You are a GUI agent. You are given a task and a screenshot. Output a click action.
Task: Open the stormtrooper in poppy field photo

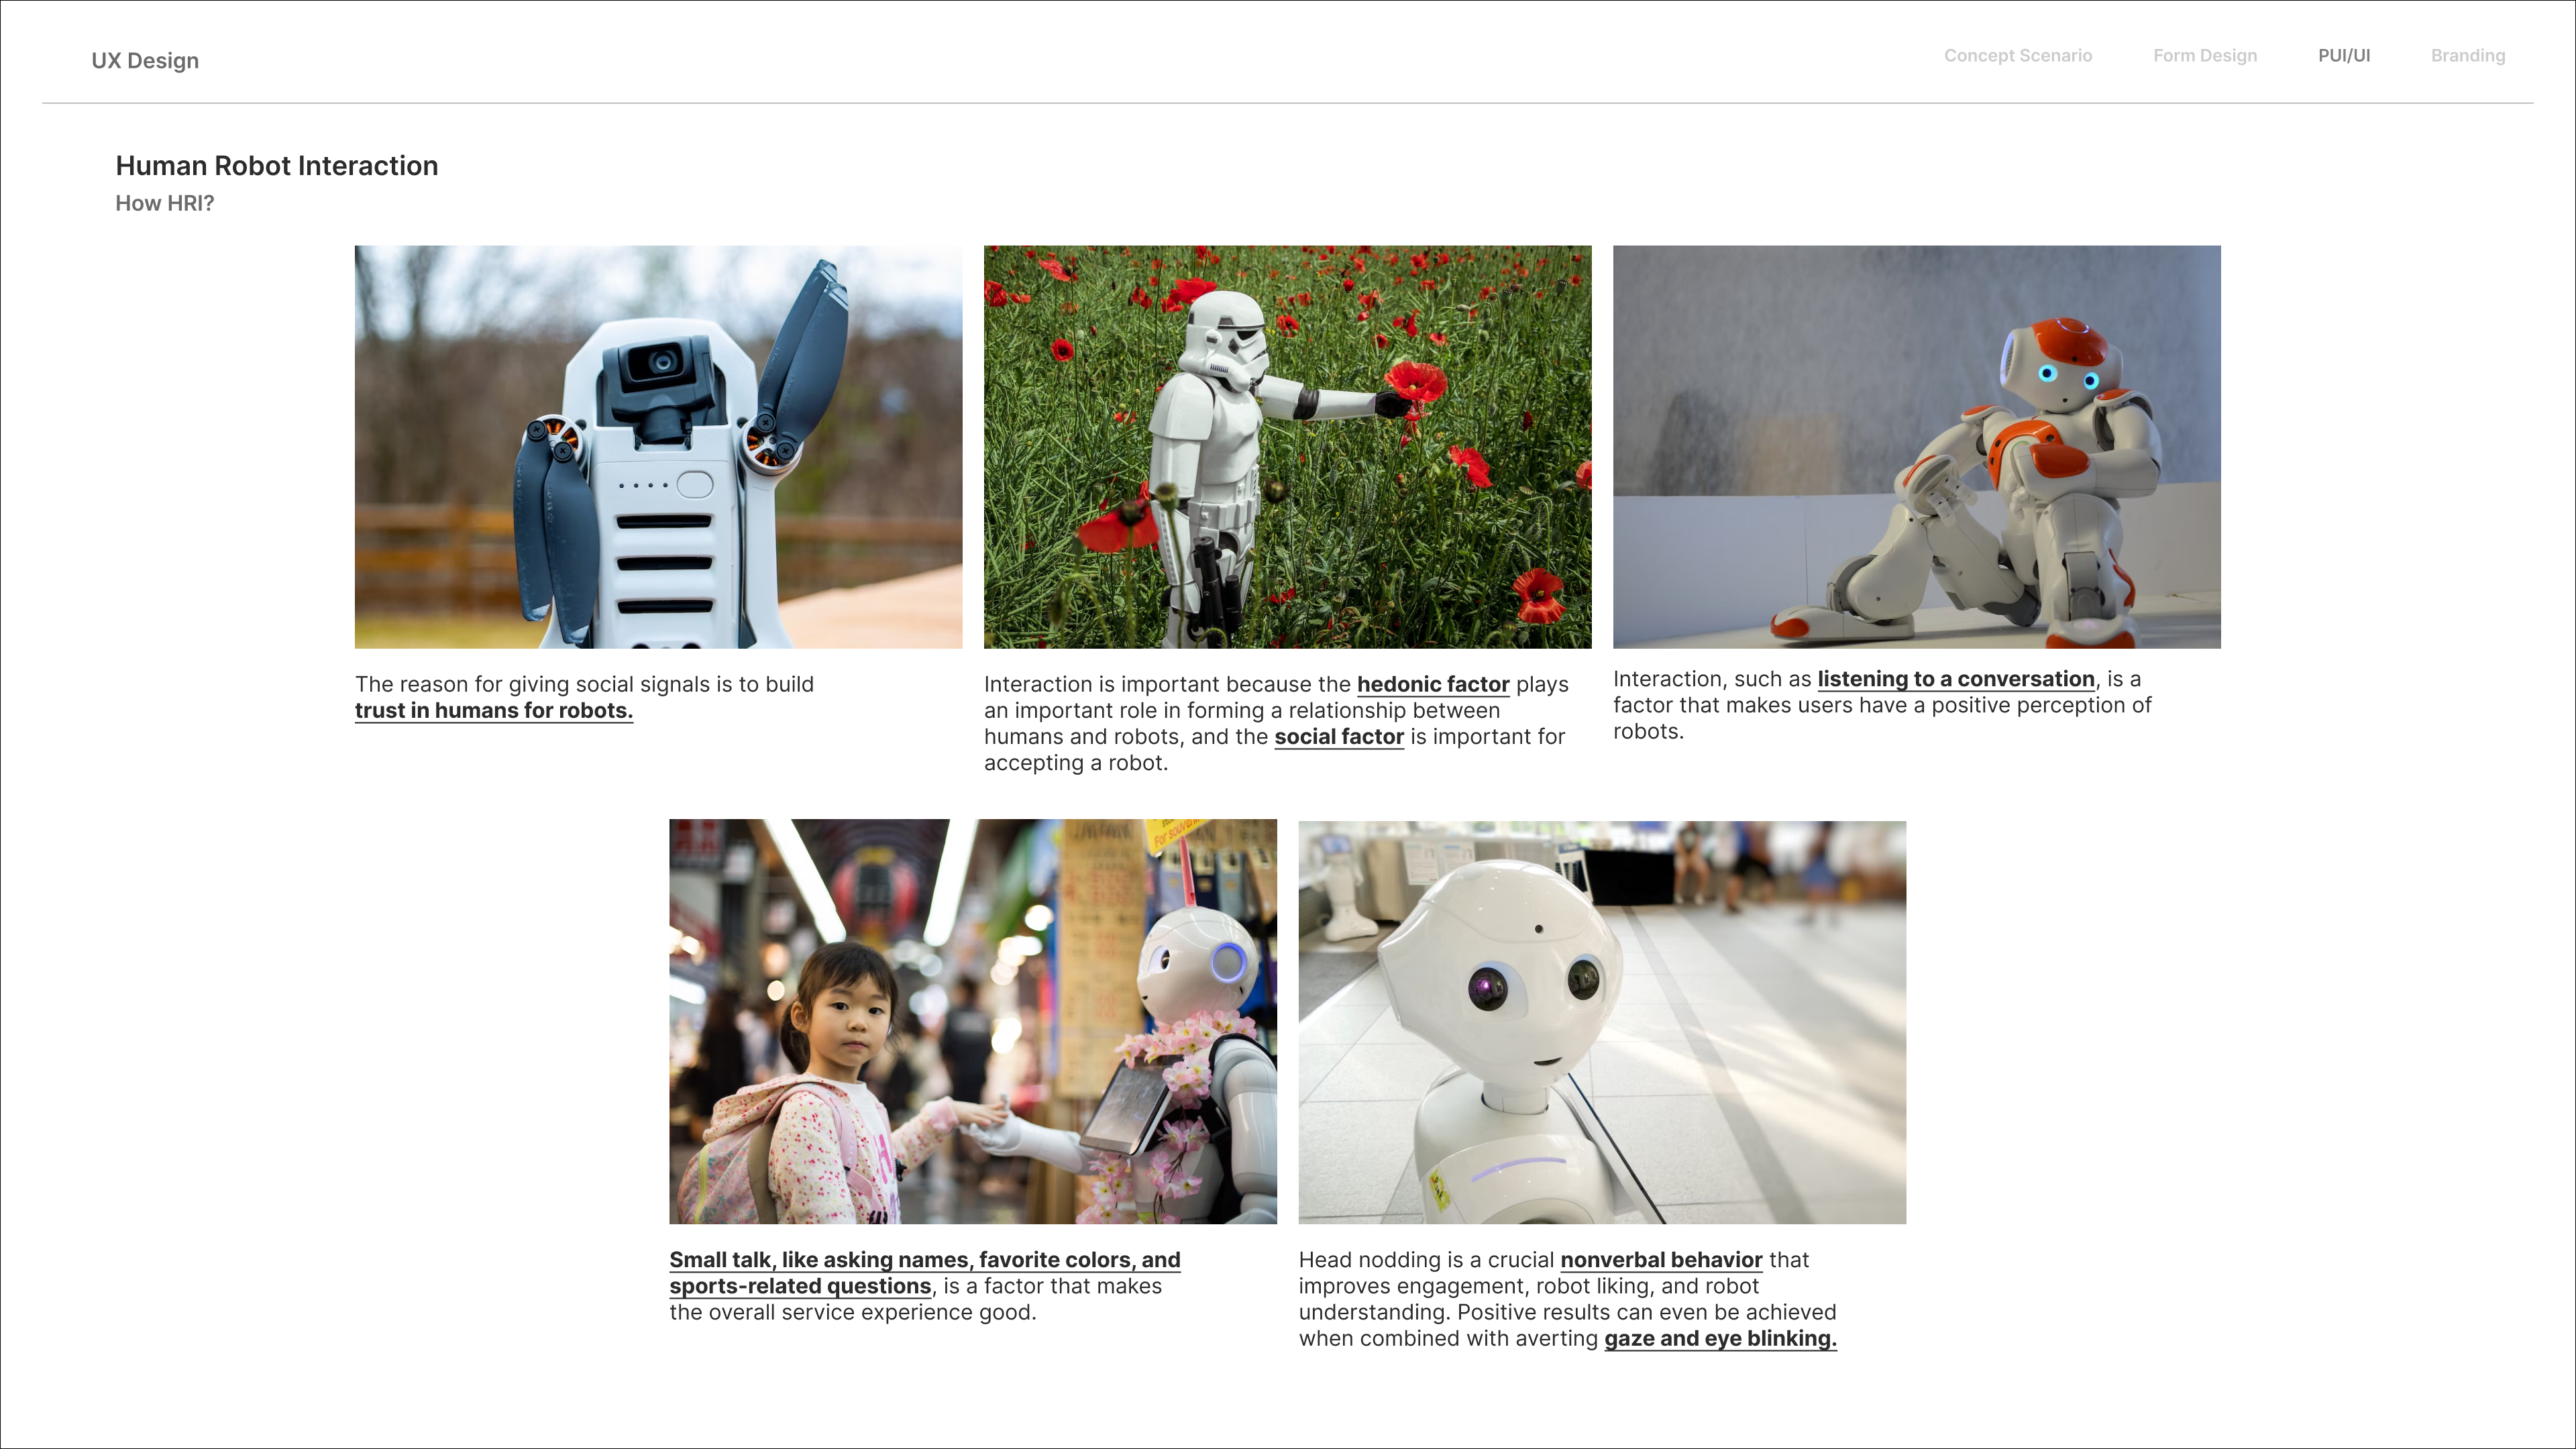1287,447
